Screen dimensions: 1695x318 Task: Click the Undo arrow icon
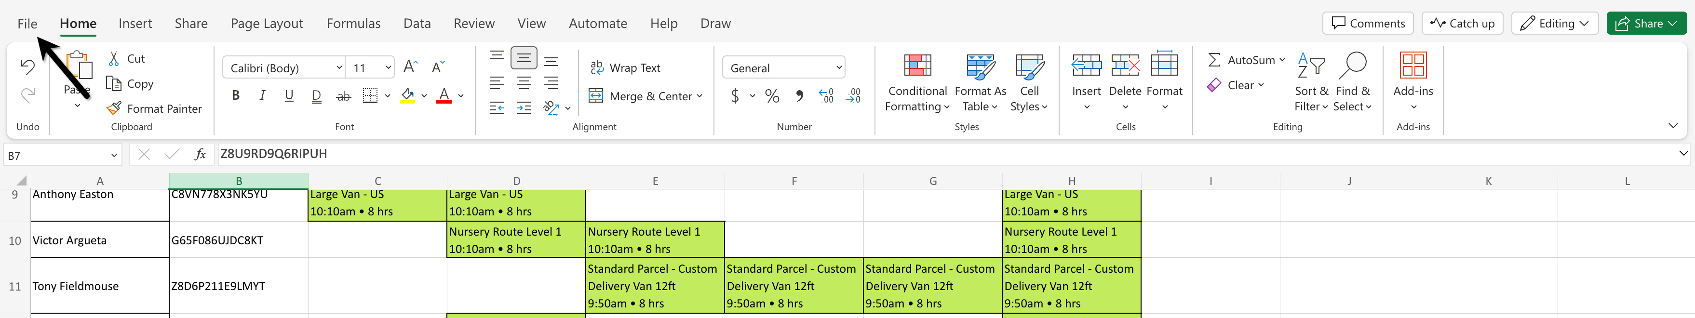(27, 66)
